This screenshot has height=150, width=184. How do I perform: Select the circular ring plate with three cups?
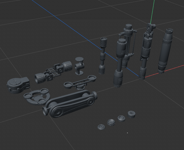tap(37, 97)
